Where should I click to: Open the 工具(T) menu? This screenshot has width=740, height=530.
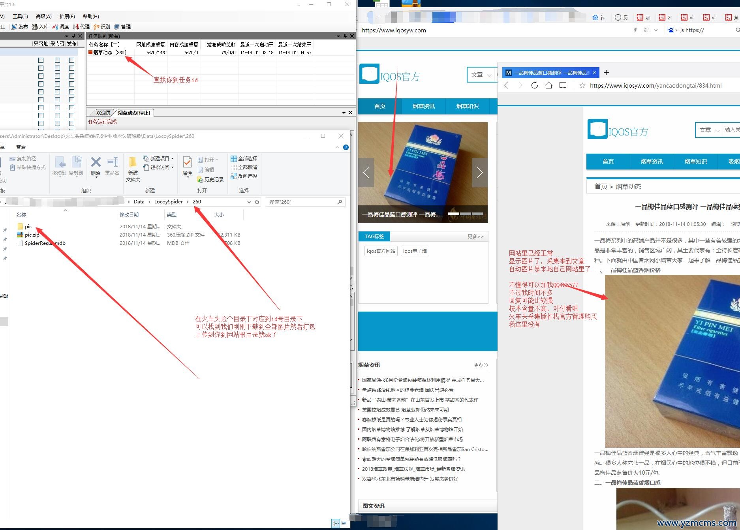(20, 17)
